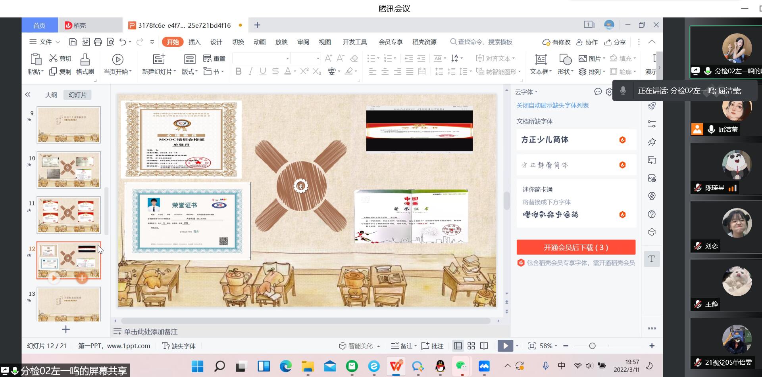Switch to the 大纲 outline tab

pos(51,95)
